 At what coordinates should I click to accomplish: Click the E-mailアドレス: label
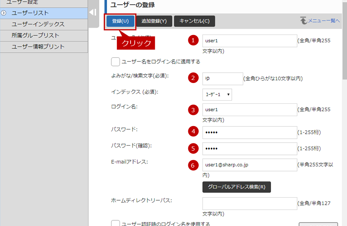point(130,162)
